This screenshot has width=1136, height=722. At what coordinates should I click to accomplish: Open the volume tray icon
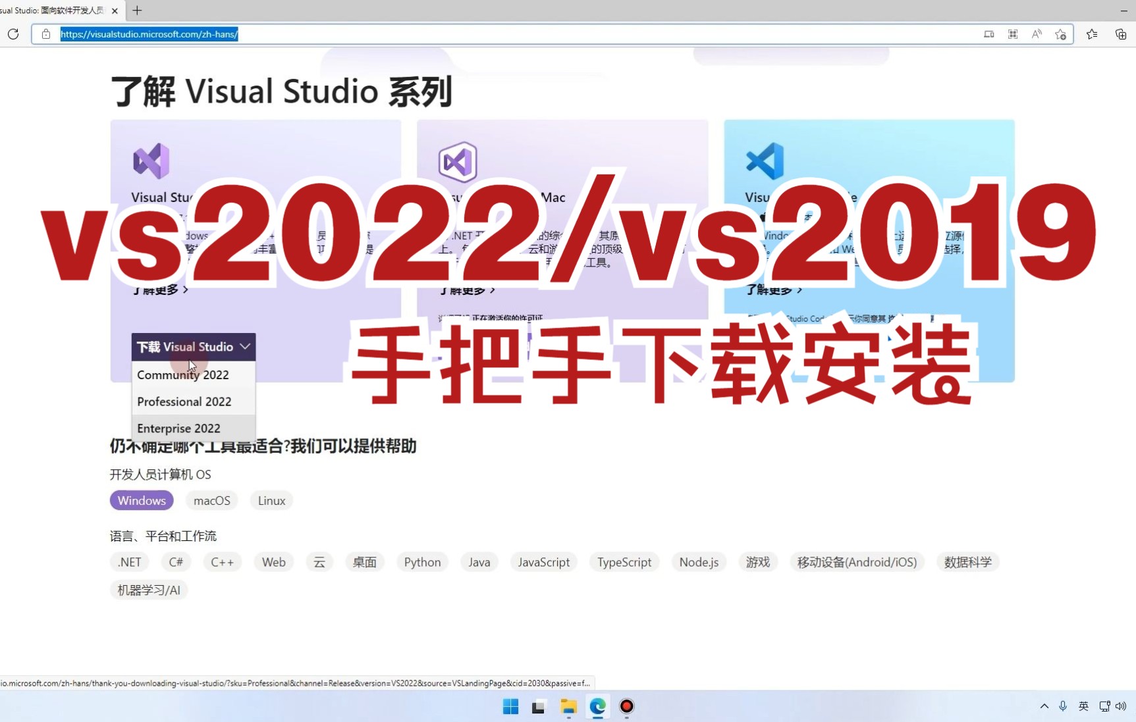(1121, 706)
